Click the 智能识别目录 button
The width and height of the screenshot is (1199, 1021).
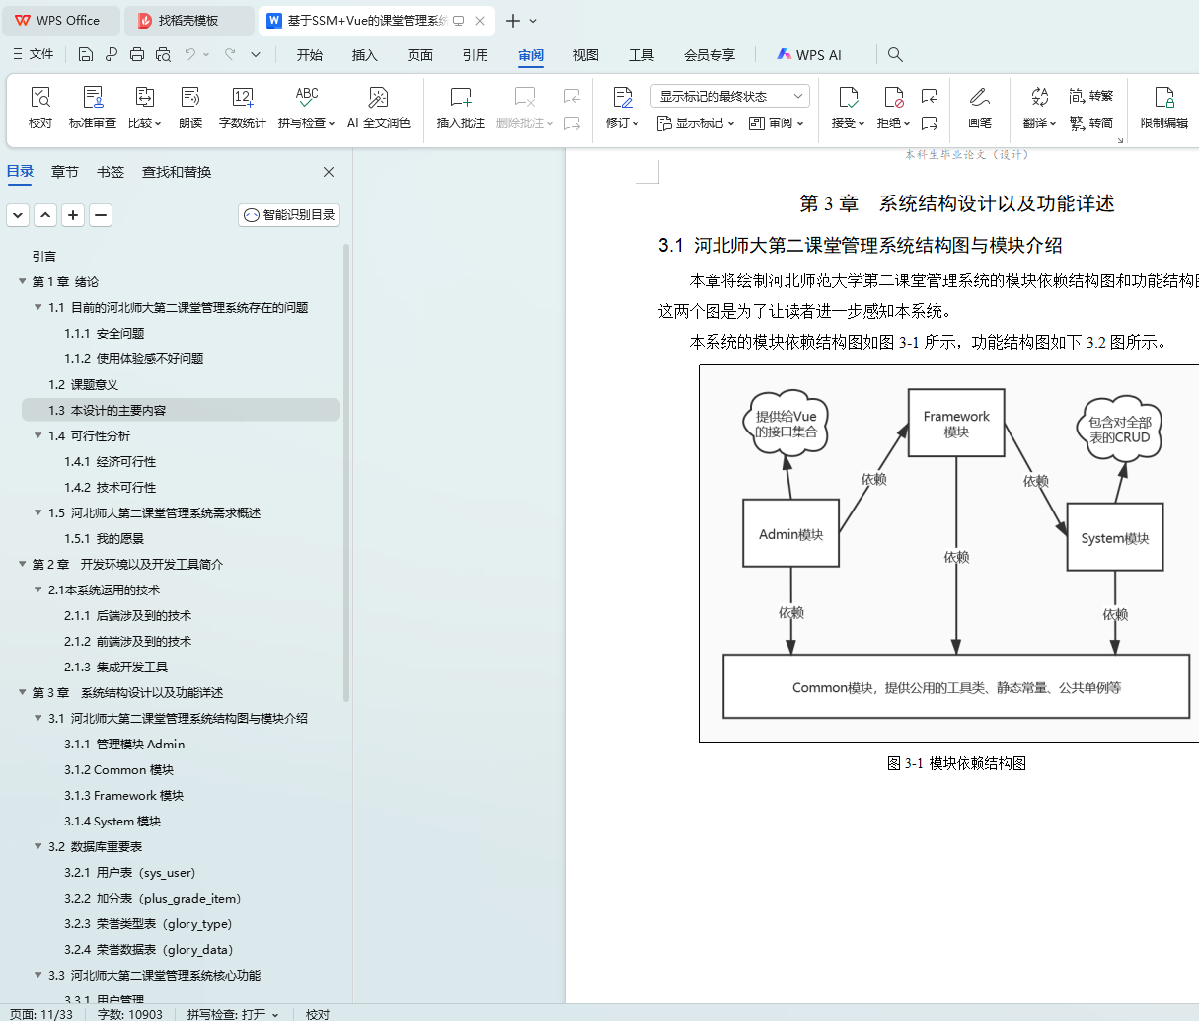pyautogui.click(x=289, y=215)
